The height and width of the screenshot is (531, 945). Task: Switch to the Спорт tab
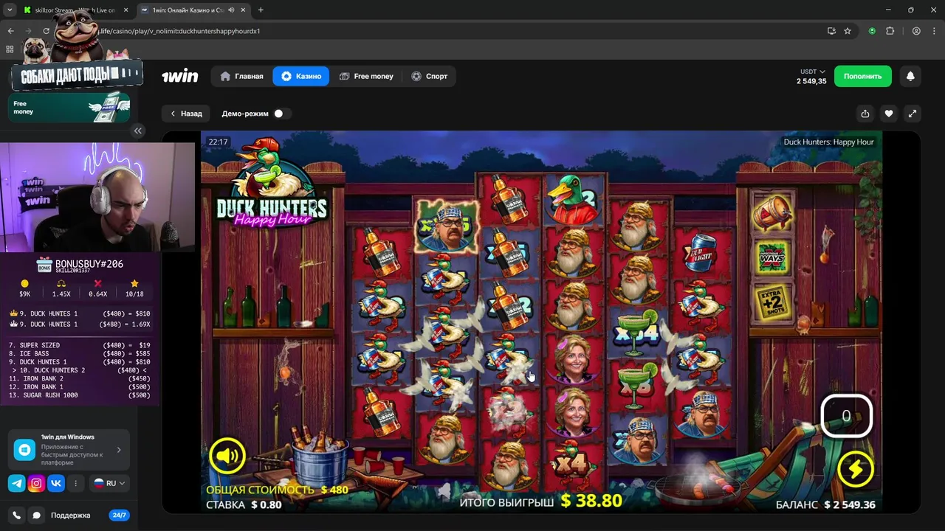tap(429, 76)
